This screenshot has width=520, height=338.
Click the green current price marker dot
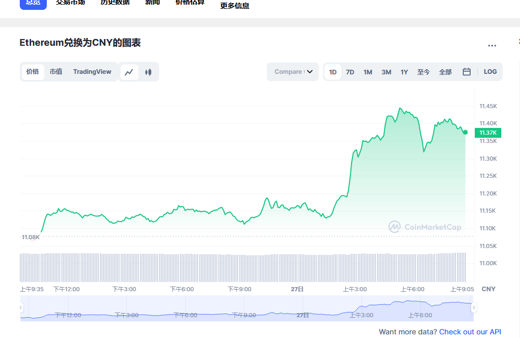tap(465, 133)
